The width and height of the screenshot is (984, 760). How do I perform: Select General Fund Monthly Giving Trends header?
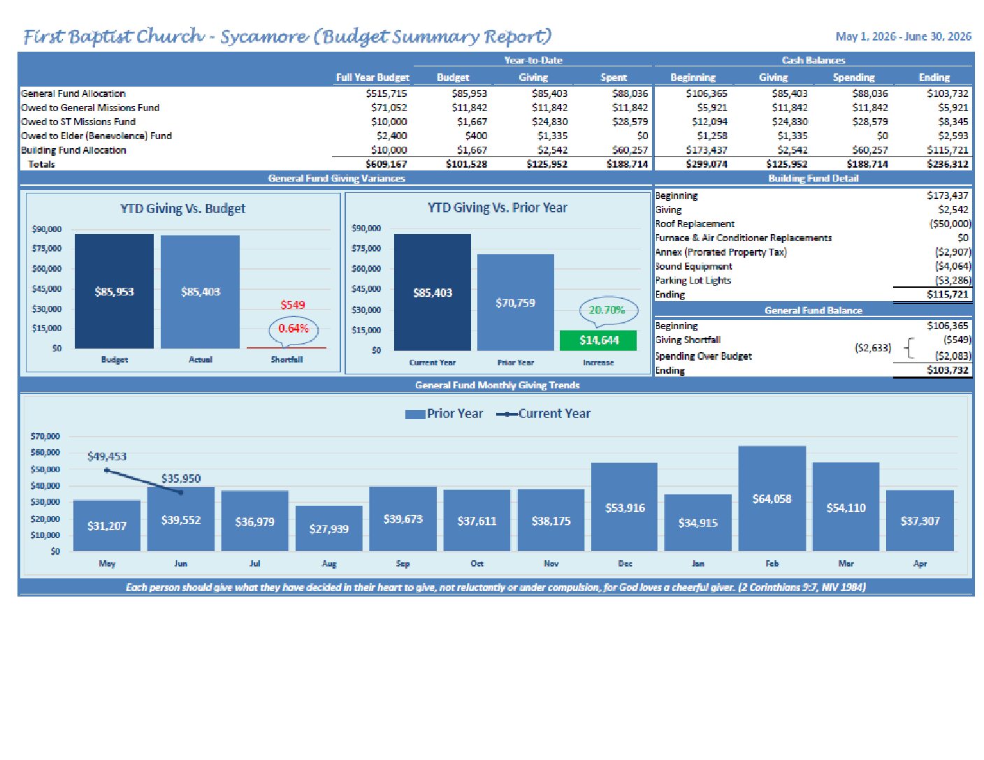tap(497, 385)
